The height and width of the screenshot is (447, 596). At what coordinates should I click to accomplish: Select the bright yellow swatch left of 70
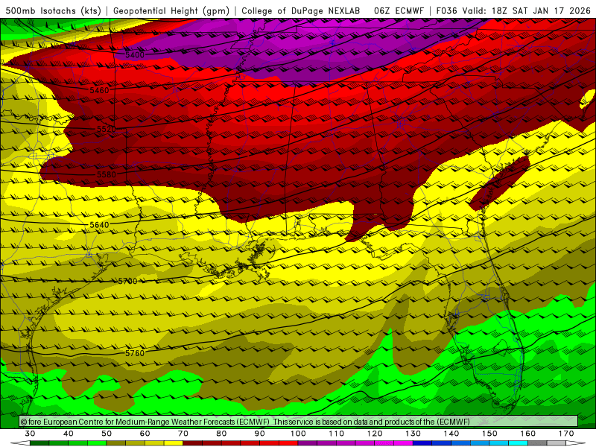point(174,443)
